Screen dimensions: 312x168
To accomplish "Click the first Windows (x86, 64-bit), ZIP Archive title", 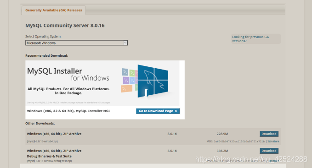I will click(x=54, y=134).
